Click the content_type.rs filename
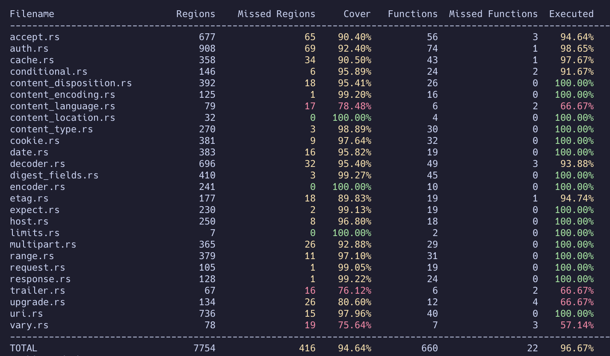 51,129
